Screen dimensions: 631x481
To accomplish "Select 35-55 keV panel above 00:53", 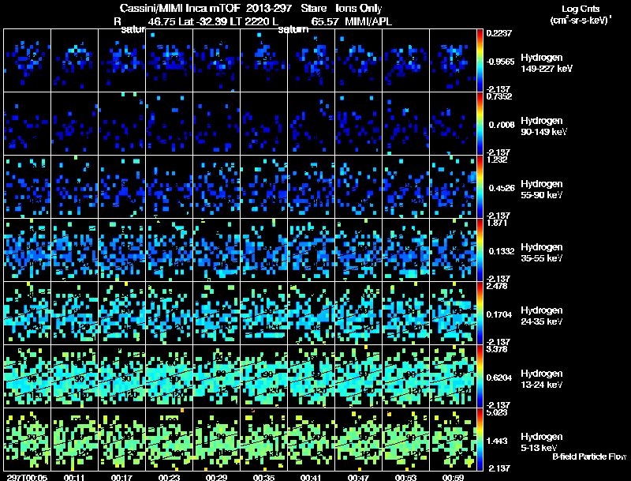I will [x=405, y=250].
